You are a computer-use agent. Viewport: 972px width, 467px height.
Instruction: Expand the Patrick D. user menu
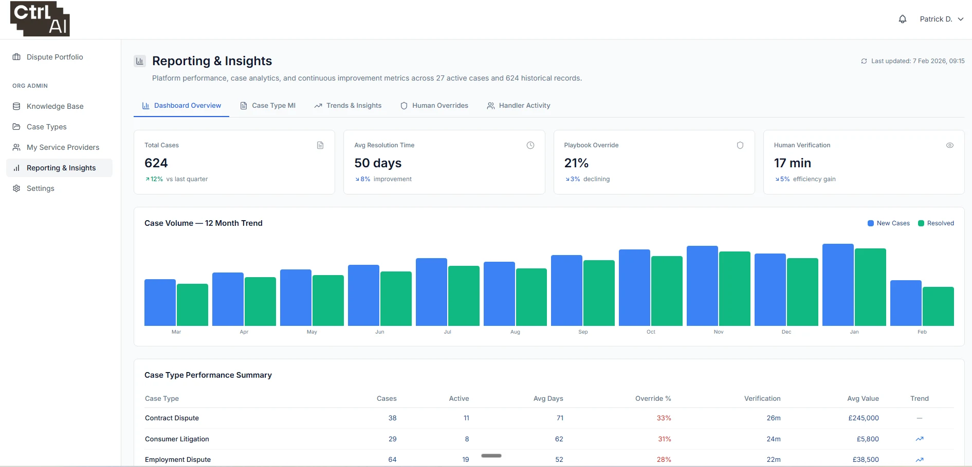click(x=942, y=19)
